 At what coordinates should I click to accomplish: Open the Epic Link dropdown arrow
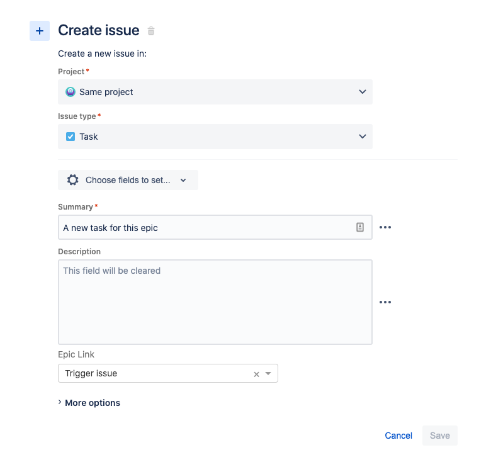click(268, 373)
